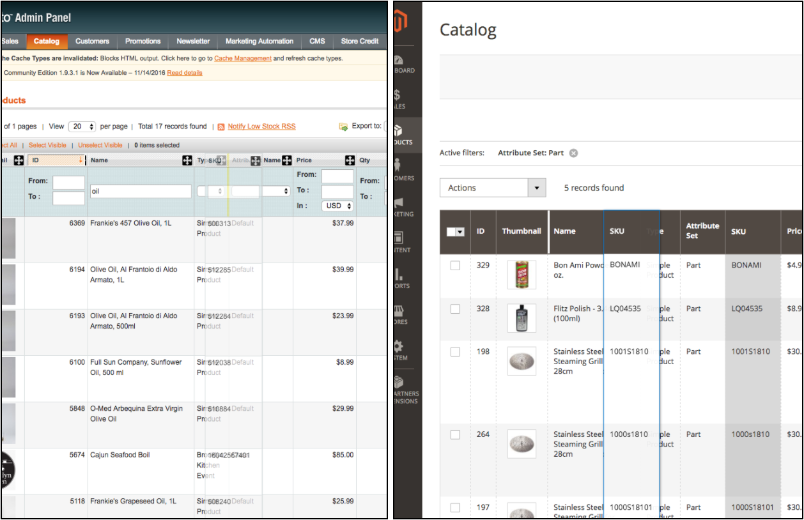The height and width of the screenshot is (520, 804).
Task: Select the Flitz Polish row checkbox
Action: (456, 309)
